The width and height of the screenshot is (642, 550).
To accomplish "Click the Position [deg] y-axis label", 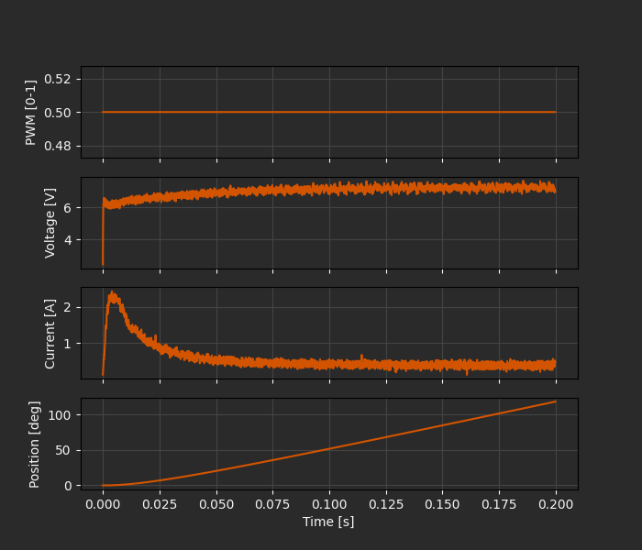I will [35, 444].
